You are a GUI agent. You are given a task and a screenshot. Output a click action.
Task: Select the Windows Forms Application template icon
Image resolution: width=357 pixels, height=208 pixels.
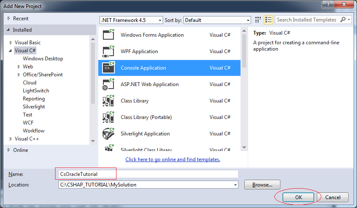click(108, 35)
